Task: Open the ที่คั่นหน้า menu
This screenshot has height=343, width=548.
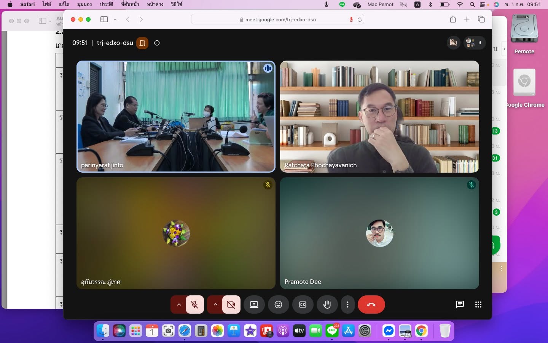Action: click(130, 4)
